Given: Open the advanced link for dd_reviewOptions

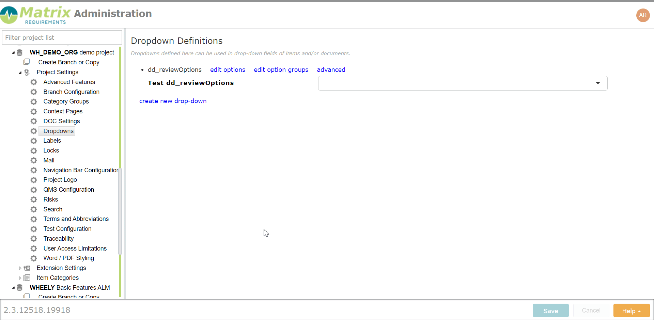Looking at the screenshot, I should coord(331,69).
